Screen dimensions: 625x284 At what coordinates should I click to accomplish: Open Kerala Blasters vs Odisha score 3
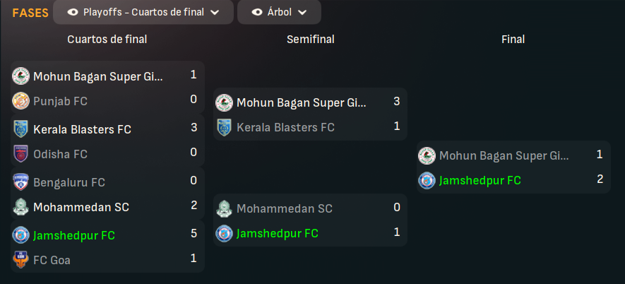(194, 128)
